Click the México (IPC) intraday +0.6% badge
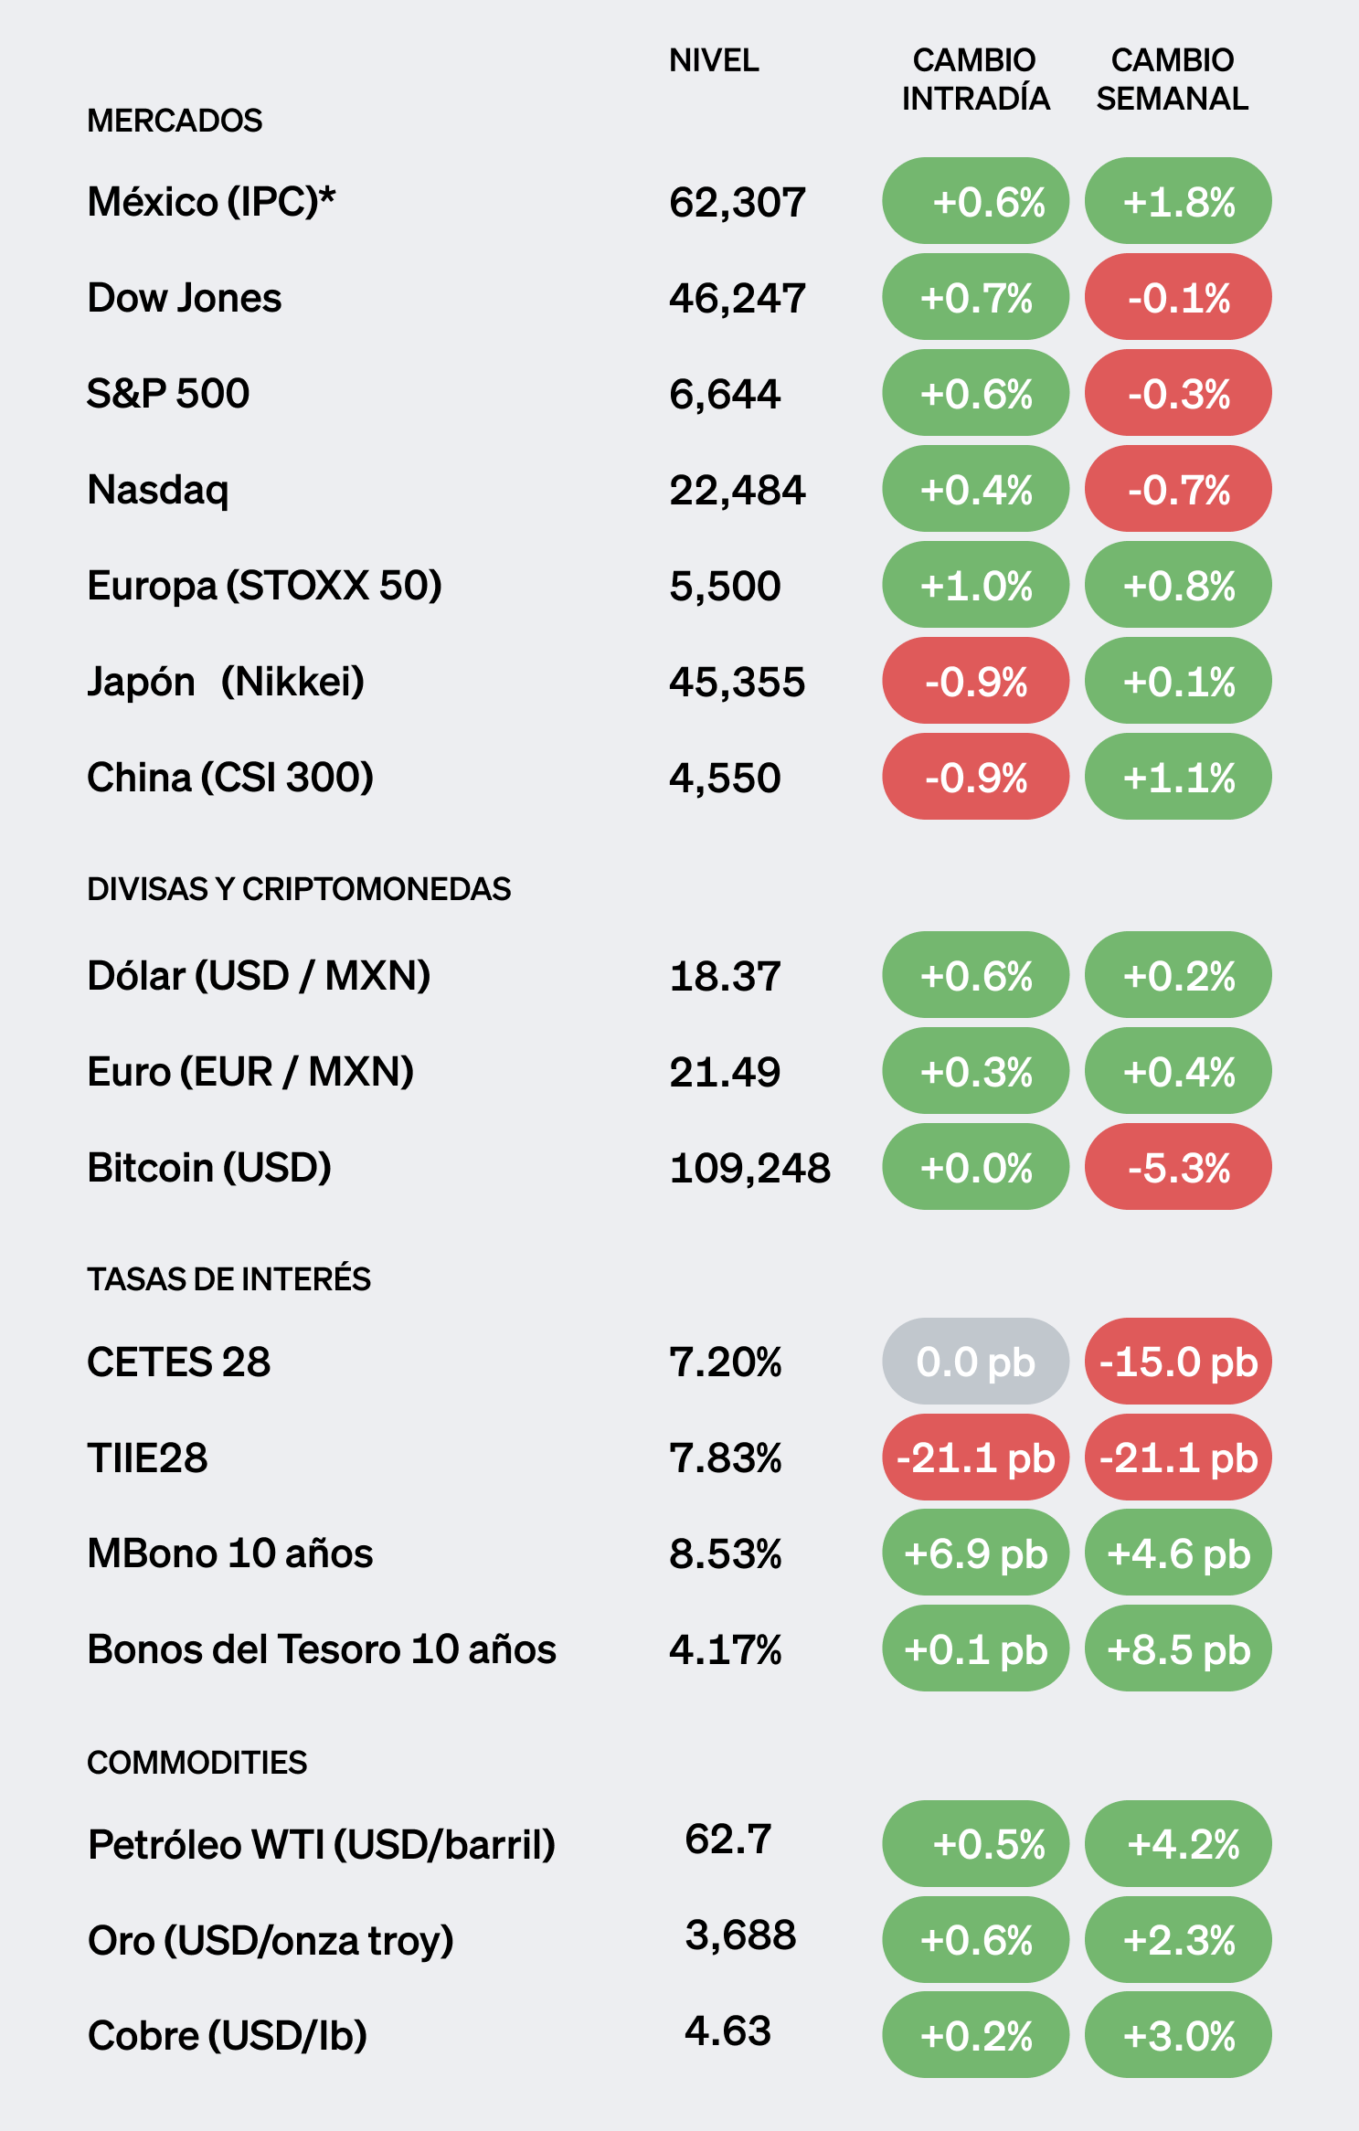This screenshot has width=1359, height=2131. (975, 201)
